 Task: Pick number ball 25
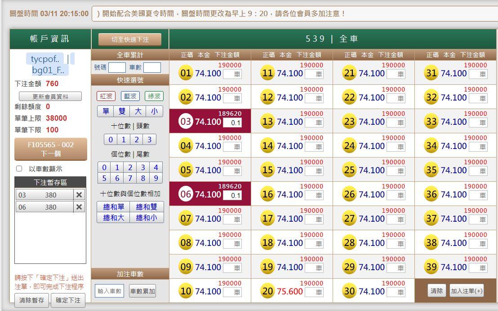coord(349,170)
